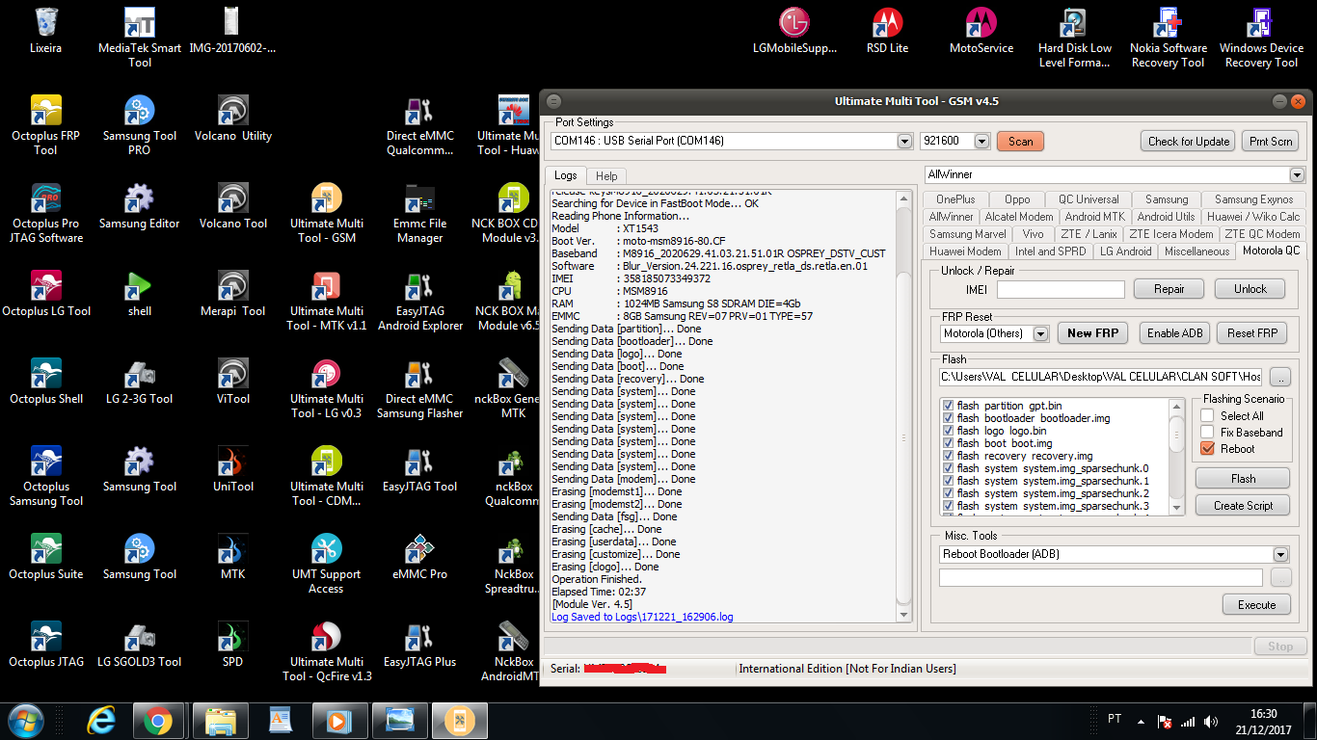Launch Octoplus LG Tool shortcut

(x=45, y=294)
